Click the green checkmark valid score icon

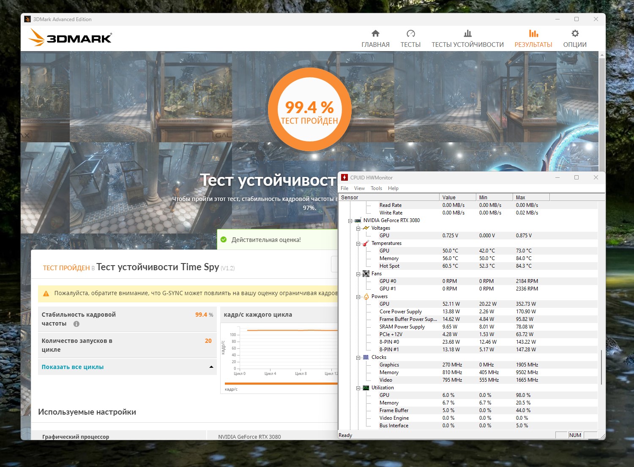point(224,240)
